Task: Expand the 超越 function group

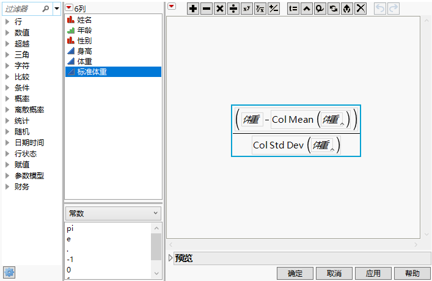Action: (x=7, y=43)
